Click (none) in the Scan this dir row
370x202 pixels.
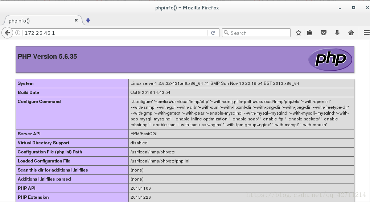[x=137, y=170]
